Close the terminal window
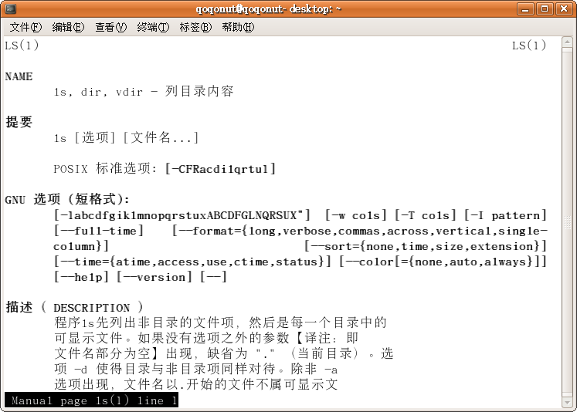Screen dimensions: 577x412 [x=564, y=8]
